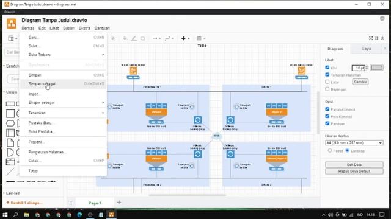Click Buka in Berkas menu

click(x=63, y=46)
